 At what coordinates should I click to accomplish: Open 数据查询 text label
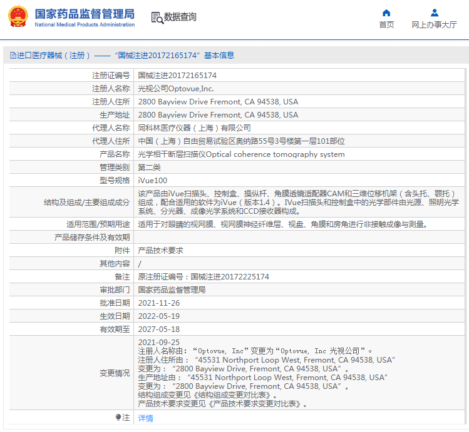pos(180,18)
